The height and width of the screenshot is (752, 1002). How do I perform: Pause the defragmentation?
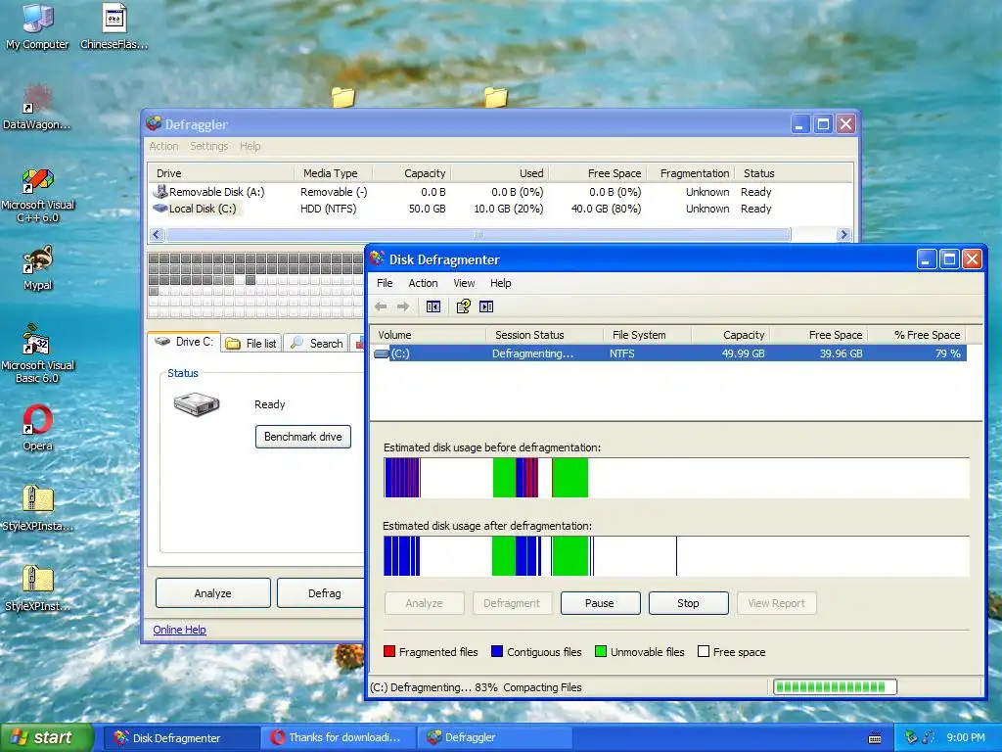coord(600,603)
